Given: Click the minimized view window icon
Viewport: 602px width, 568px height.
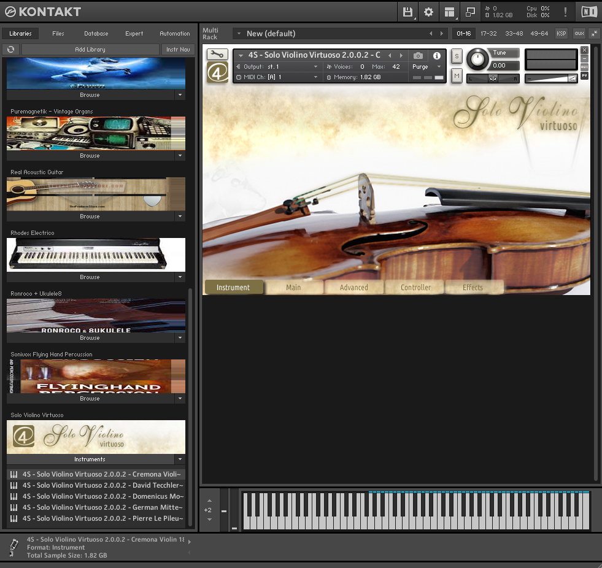Looking at the screenshot, I should pyautogui.click(x=470, y=12).
